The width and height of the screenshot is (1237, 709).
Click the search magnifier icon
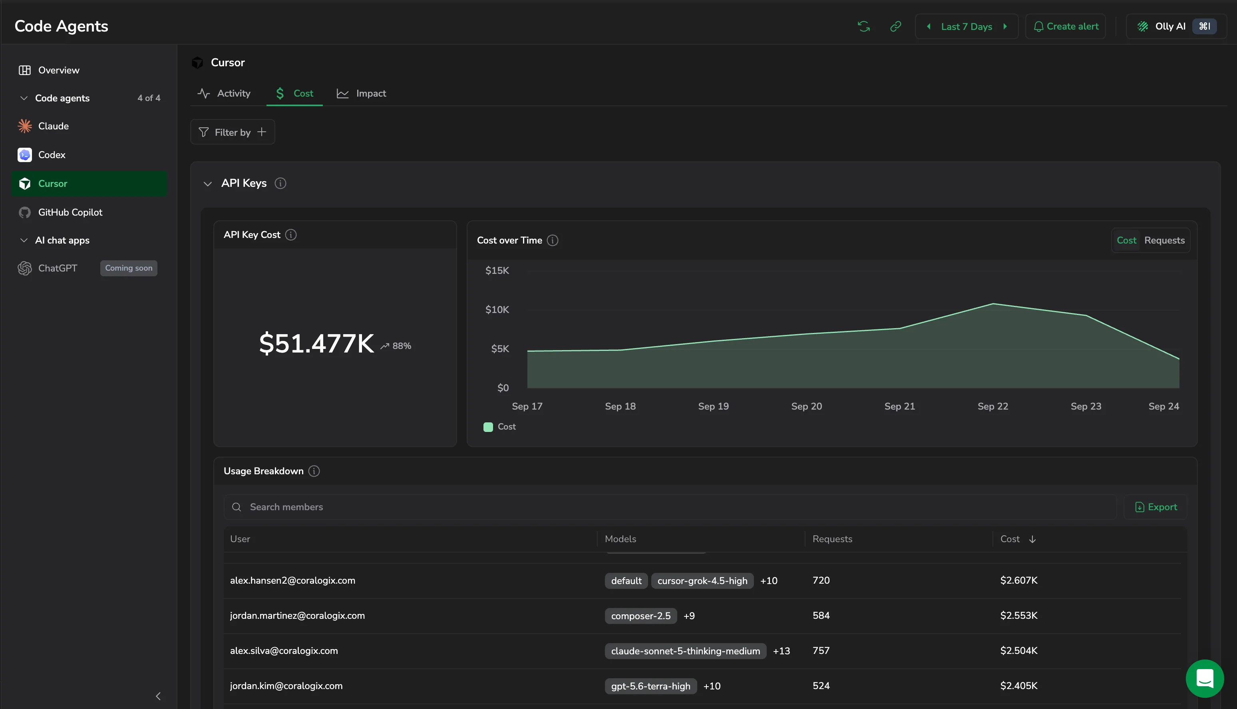click(237, 507)
